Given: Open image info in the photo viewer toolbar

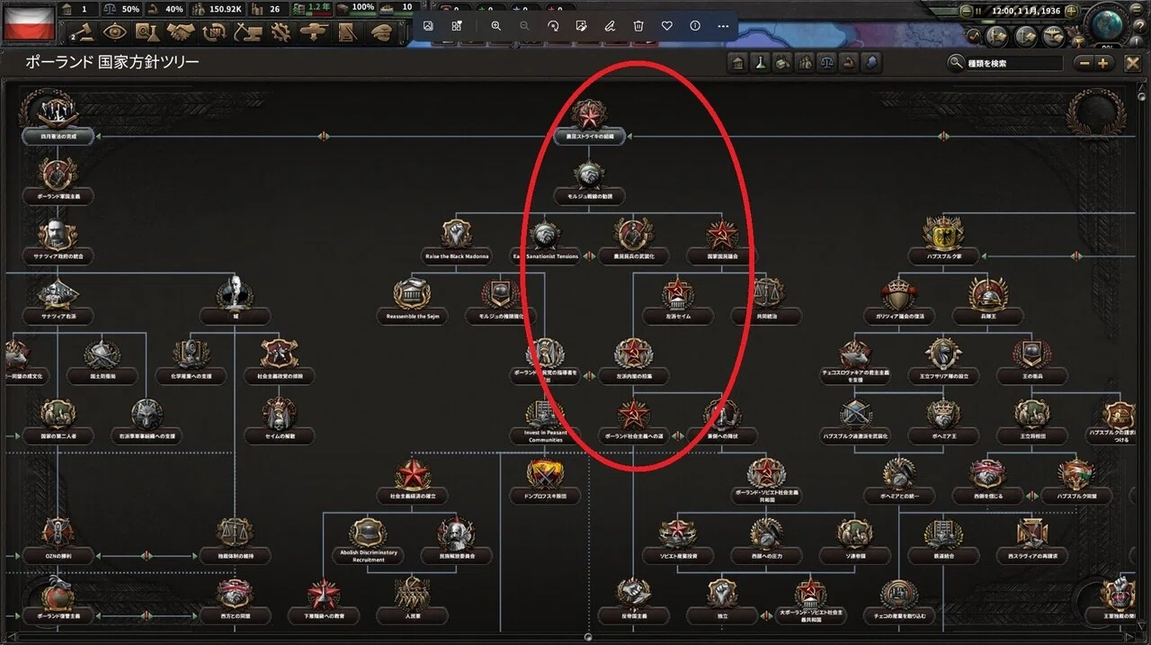Looking at the screenshot, I should (x=695, y=26).
